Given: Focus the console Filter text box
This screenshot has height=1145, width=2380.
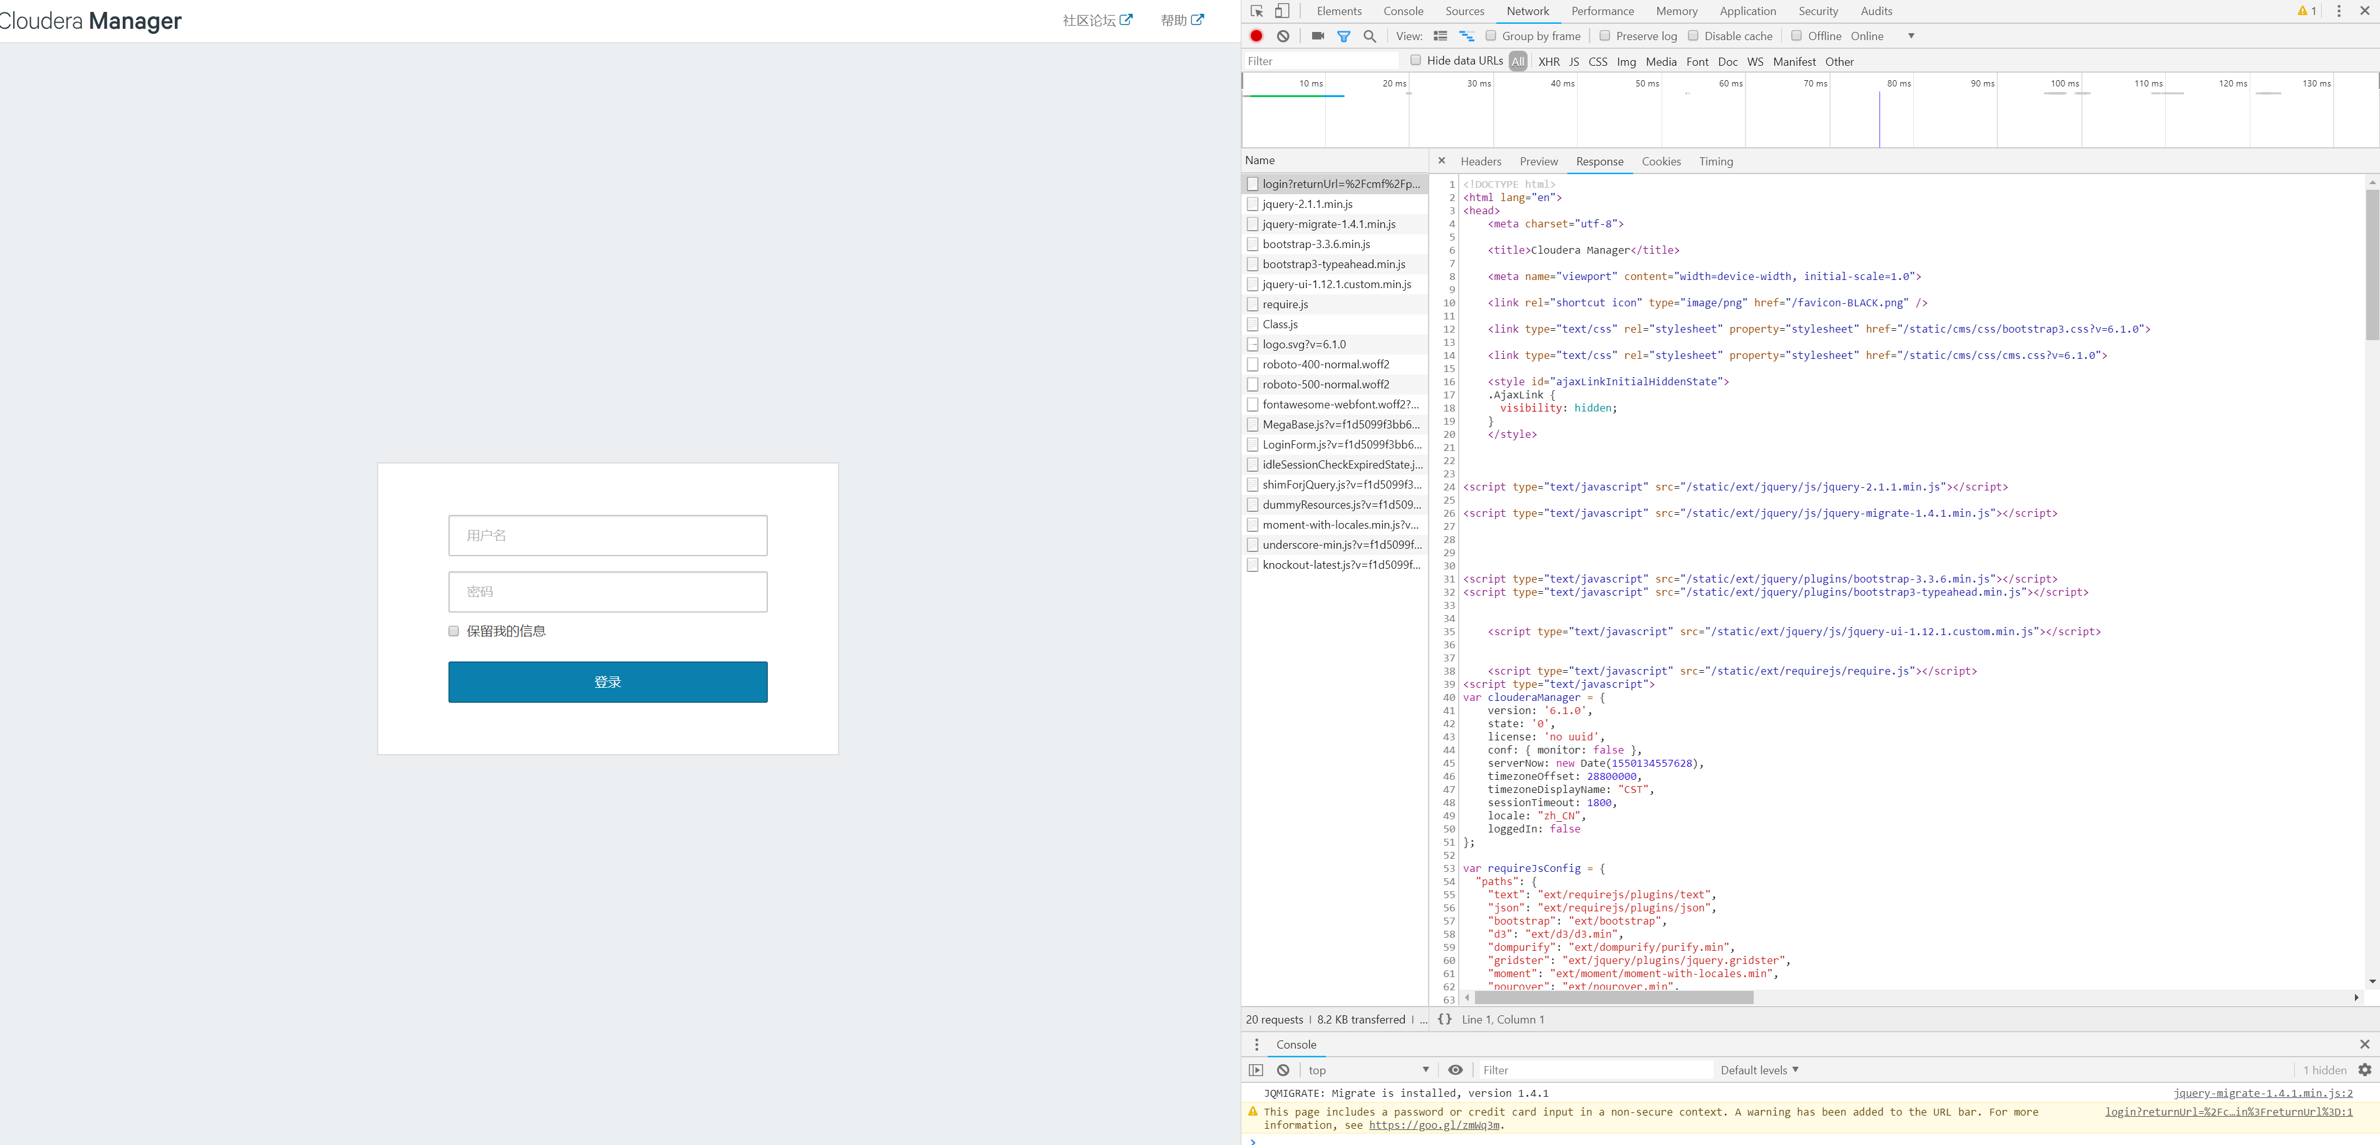Looking at the screenshot, I should point(1596,1070).
